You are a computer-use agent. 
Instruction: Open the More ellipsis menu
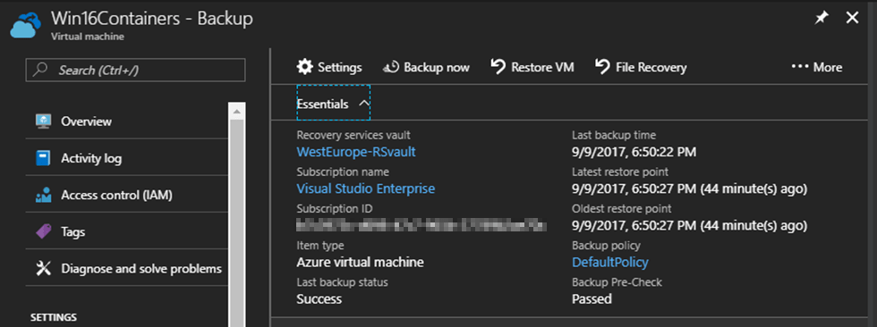pyautogui.click(x=816, y=68)
